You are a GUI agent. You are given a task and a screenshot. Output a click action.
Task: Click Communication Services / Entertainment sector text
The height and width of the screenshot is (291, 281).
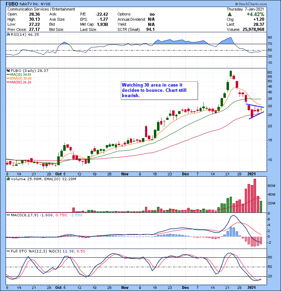pyautogui.click(x=41, y=9)
